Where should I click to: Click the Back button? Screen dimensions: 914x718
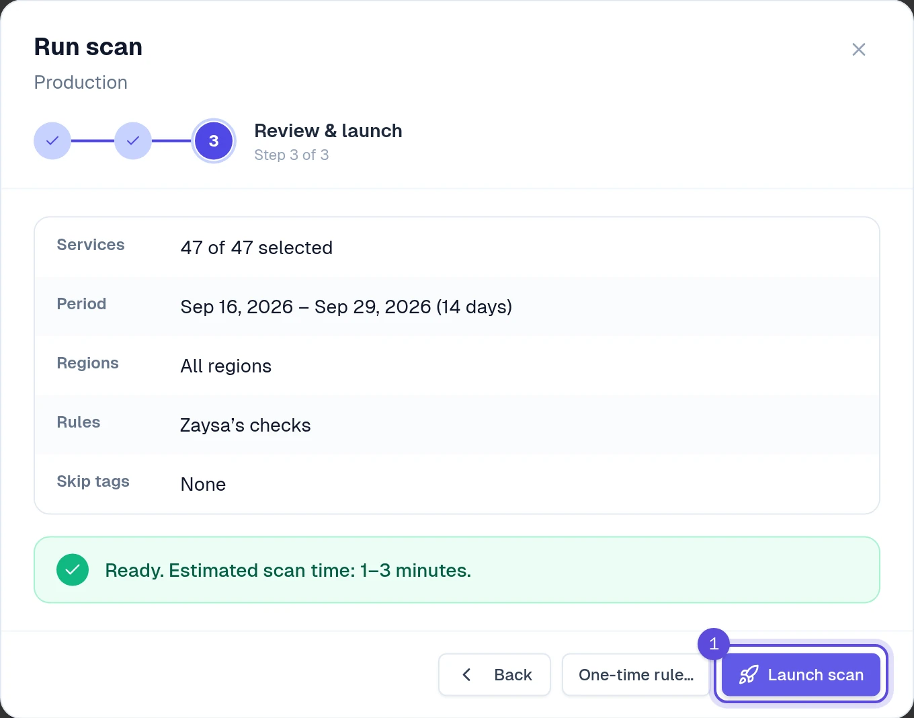point(495,675)
